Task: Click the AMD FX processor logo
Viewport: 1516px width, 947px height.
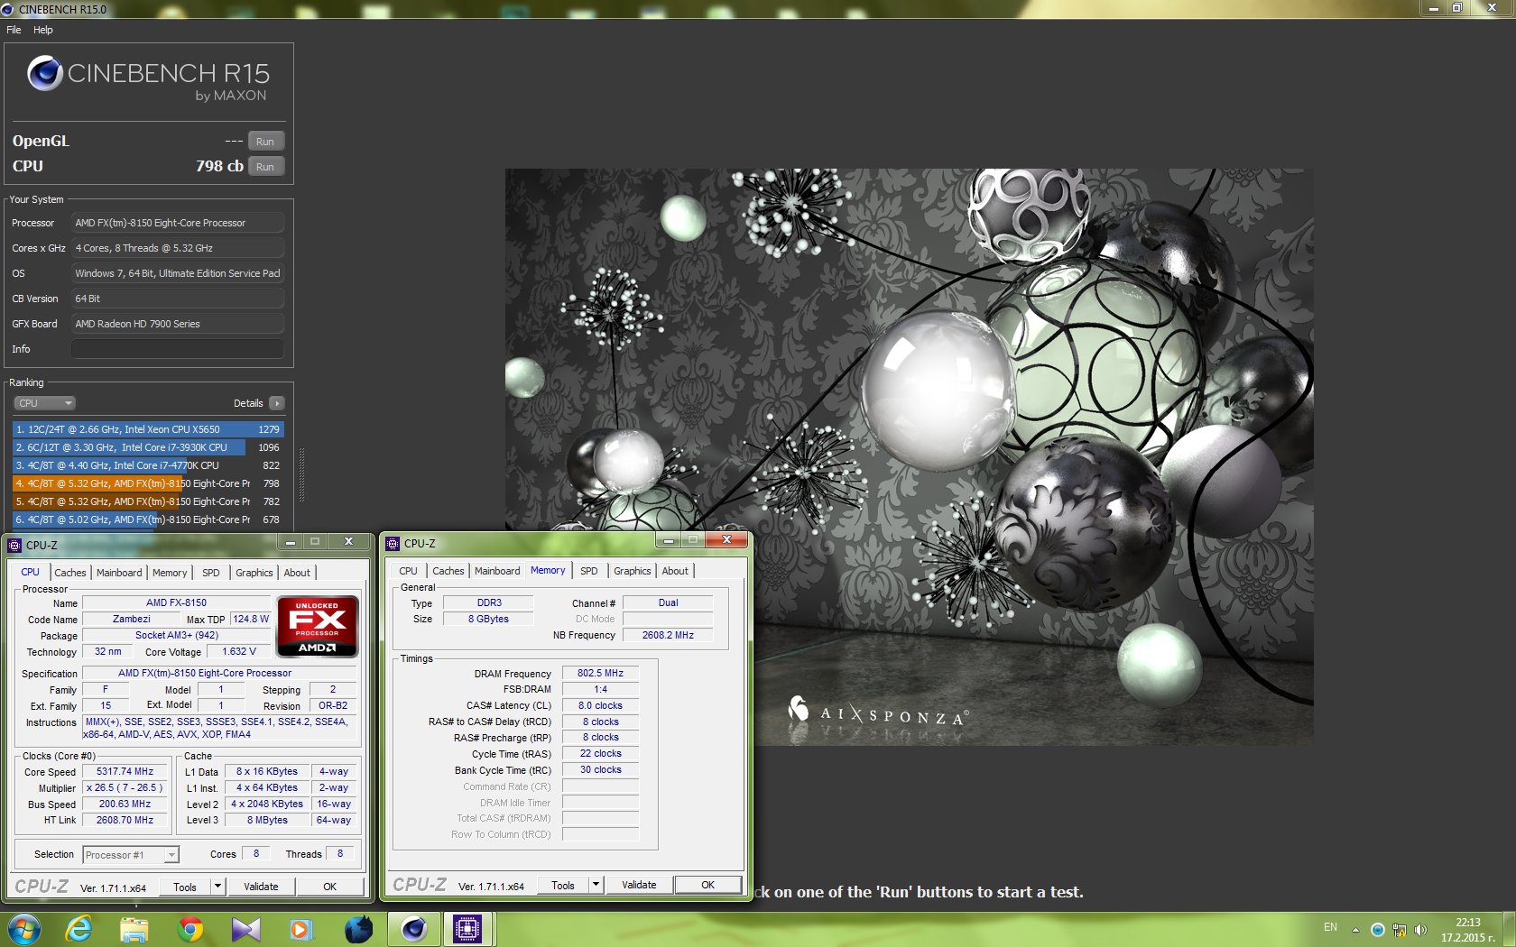Action: [x=318, y=626]
